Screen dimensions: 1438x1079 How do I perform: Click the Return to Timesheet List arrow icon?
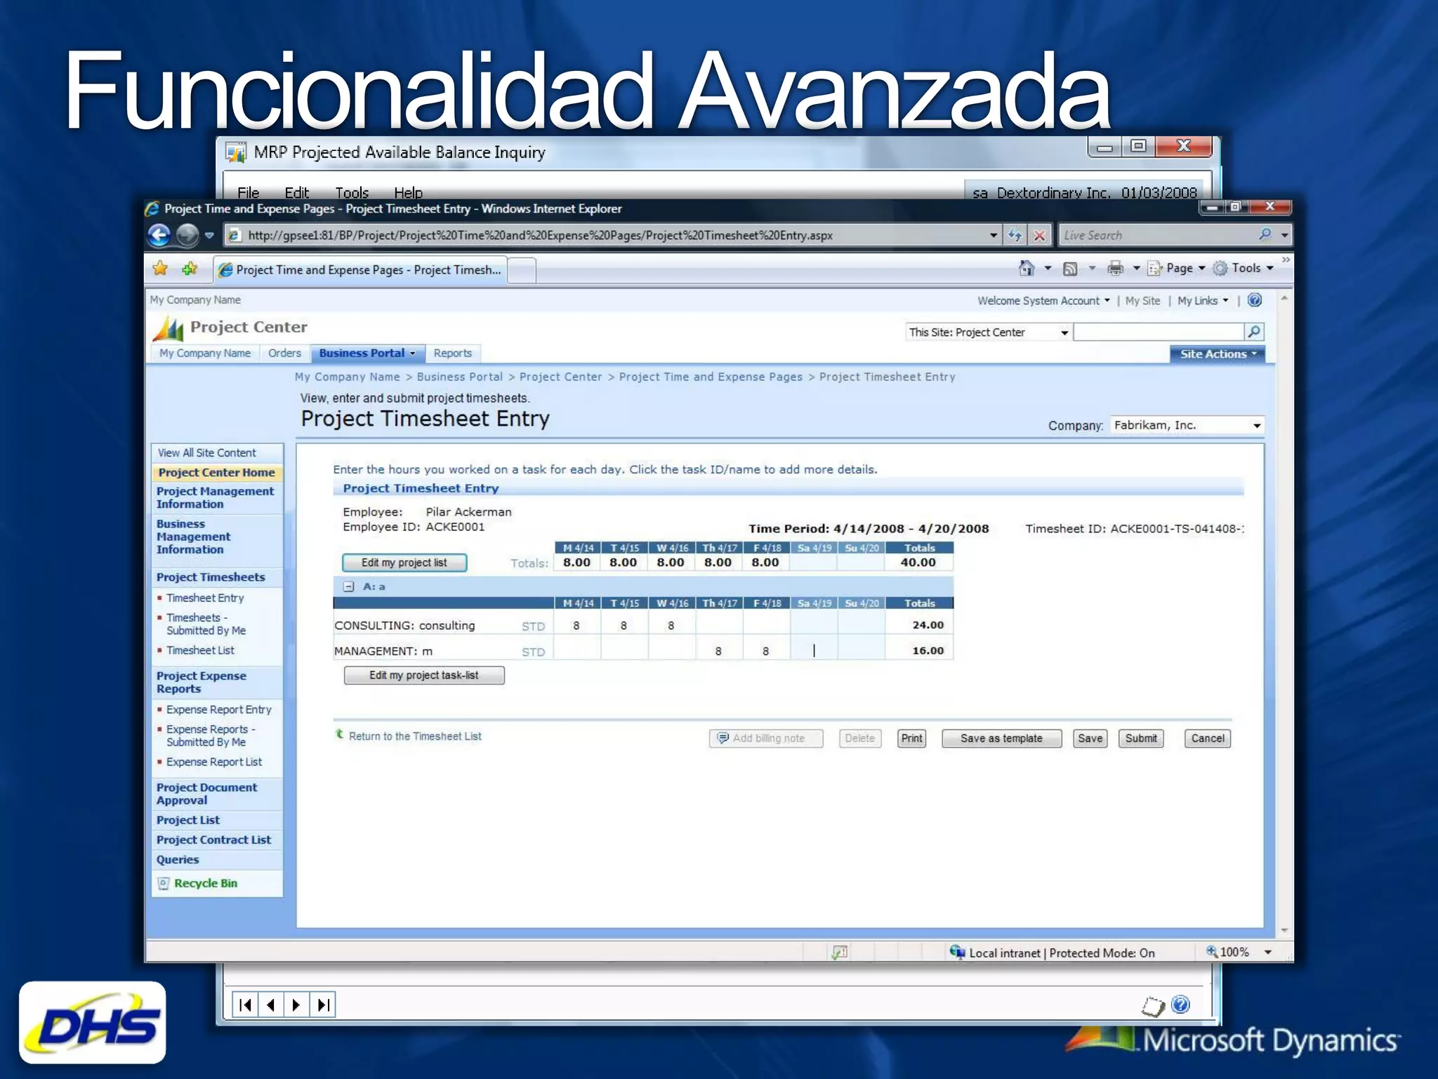(x=339, y=734)
